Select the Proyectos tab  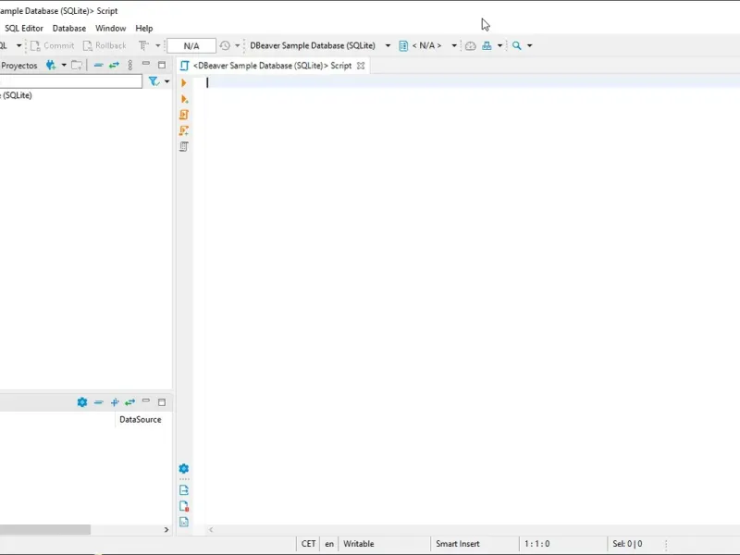point(18,66)
